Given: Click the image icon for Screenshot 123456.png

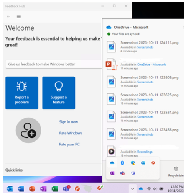Looking at the screenshot, I should pyautogui.click(x=112, y=134).
